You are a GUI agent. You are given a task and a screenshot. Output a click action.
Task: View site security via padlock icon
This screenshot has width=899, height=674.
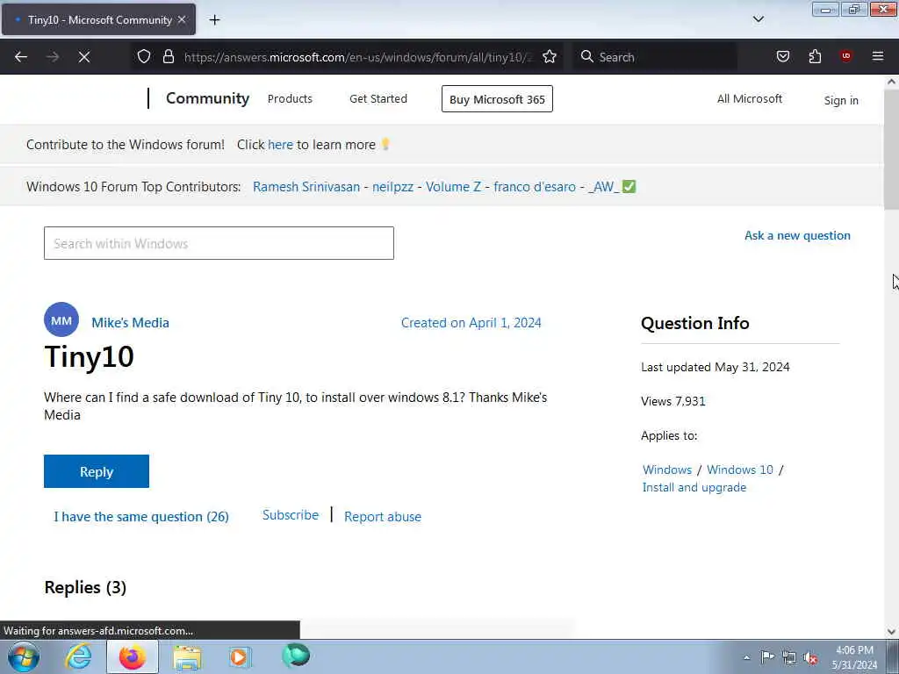(168, 56)
